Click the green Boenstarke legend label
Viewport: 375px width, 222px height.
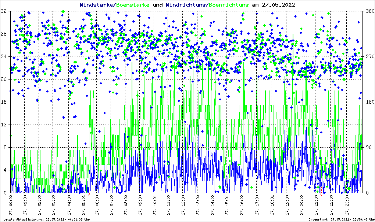tap(133, 5)
